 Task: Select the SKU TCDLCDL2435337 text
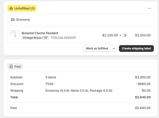(63, 38)
